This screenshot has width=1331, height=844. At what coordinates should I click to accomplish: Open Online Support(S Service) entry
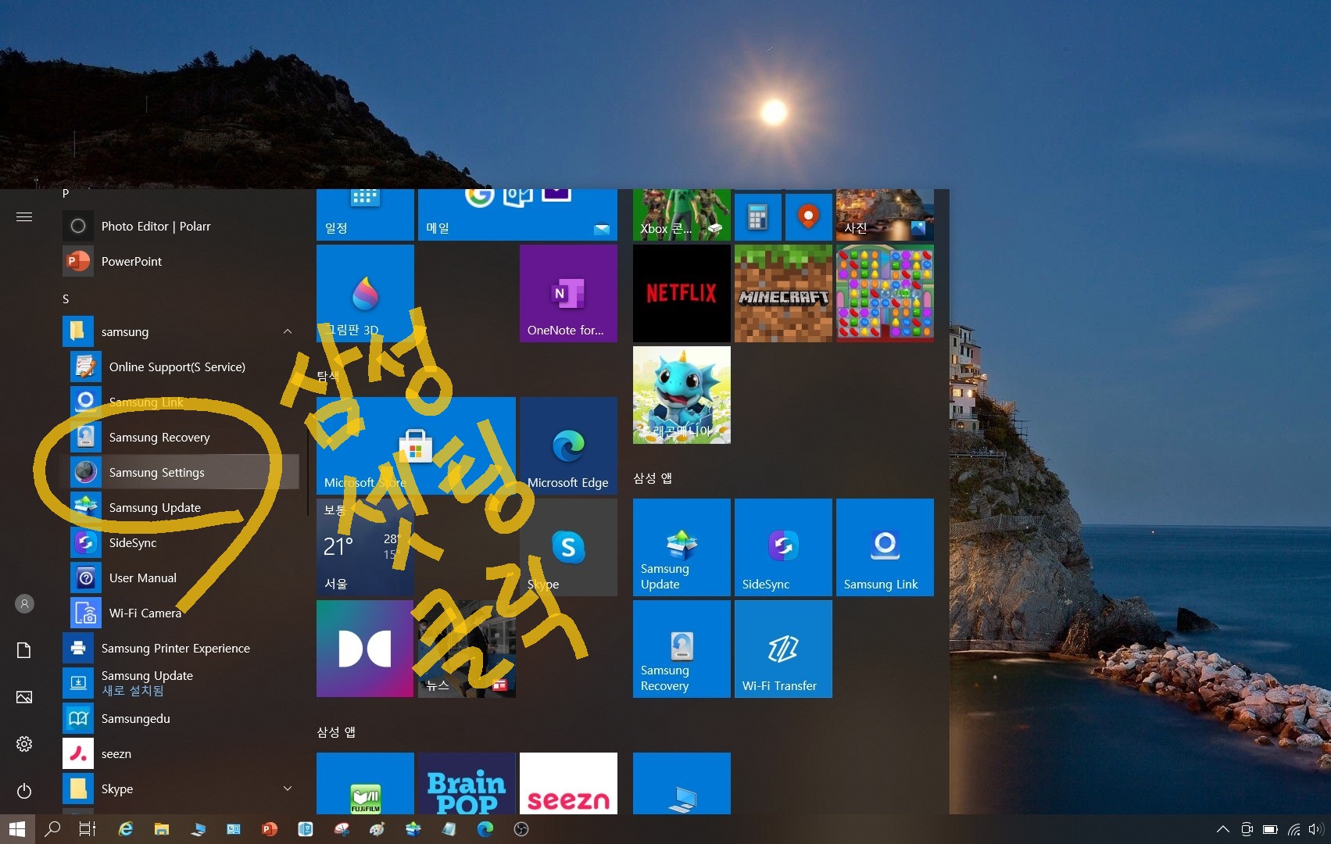point(180,367)
